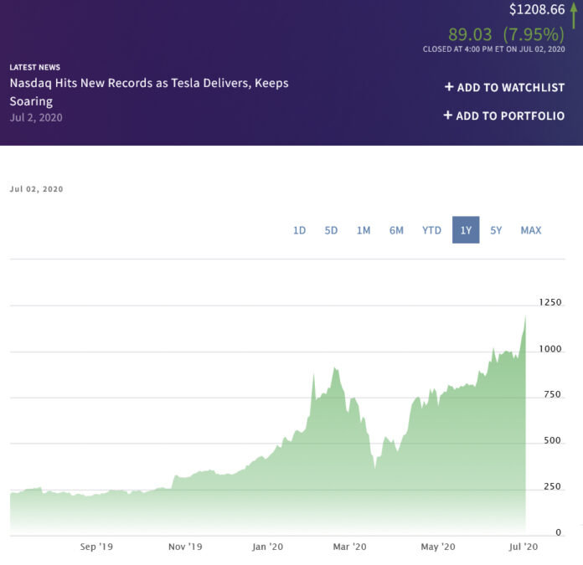583x565 pixels.
Task: Switch chart range to 1D
Action: click(299, 230)
